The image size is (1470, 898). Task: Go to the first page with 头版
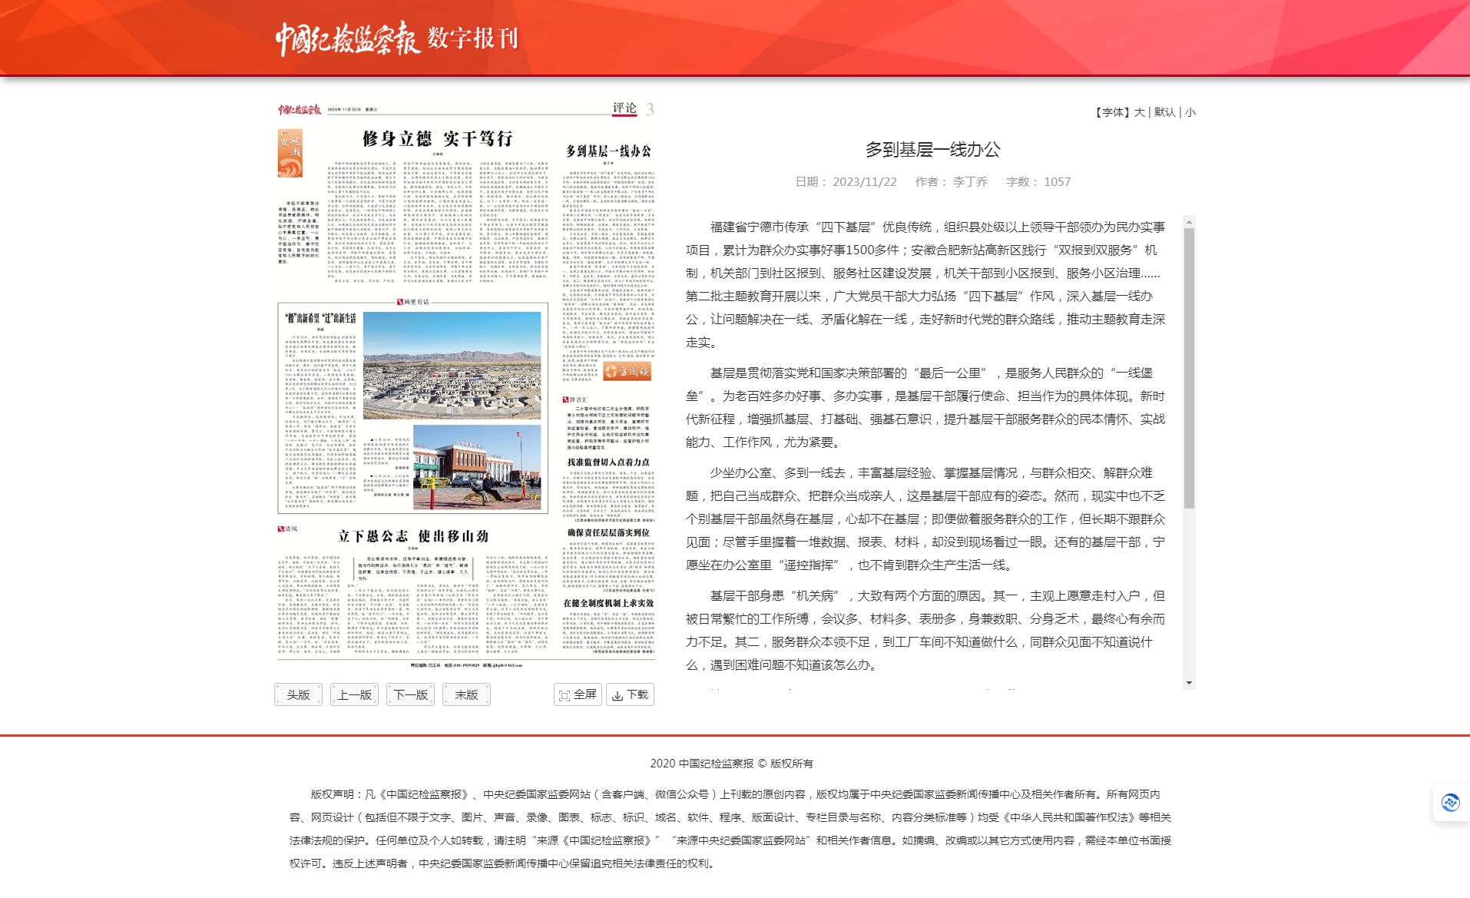tap(298, 694)
